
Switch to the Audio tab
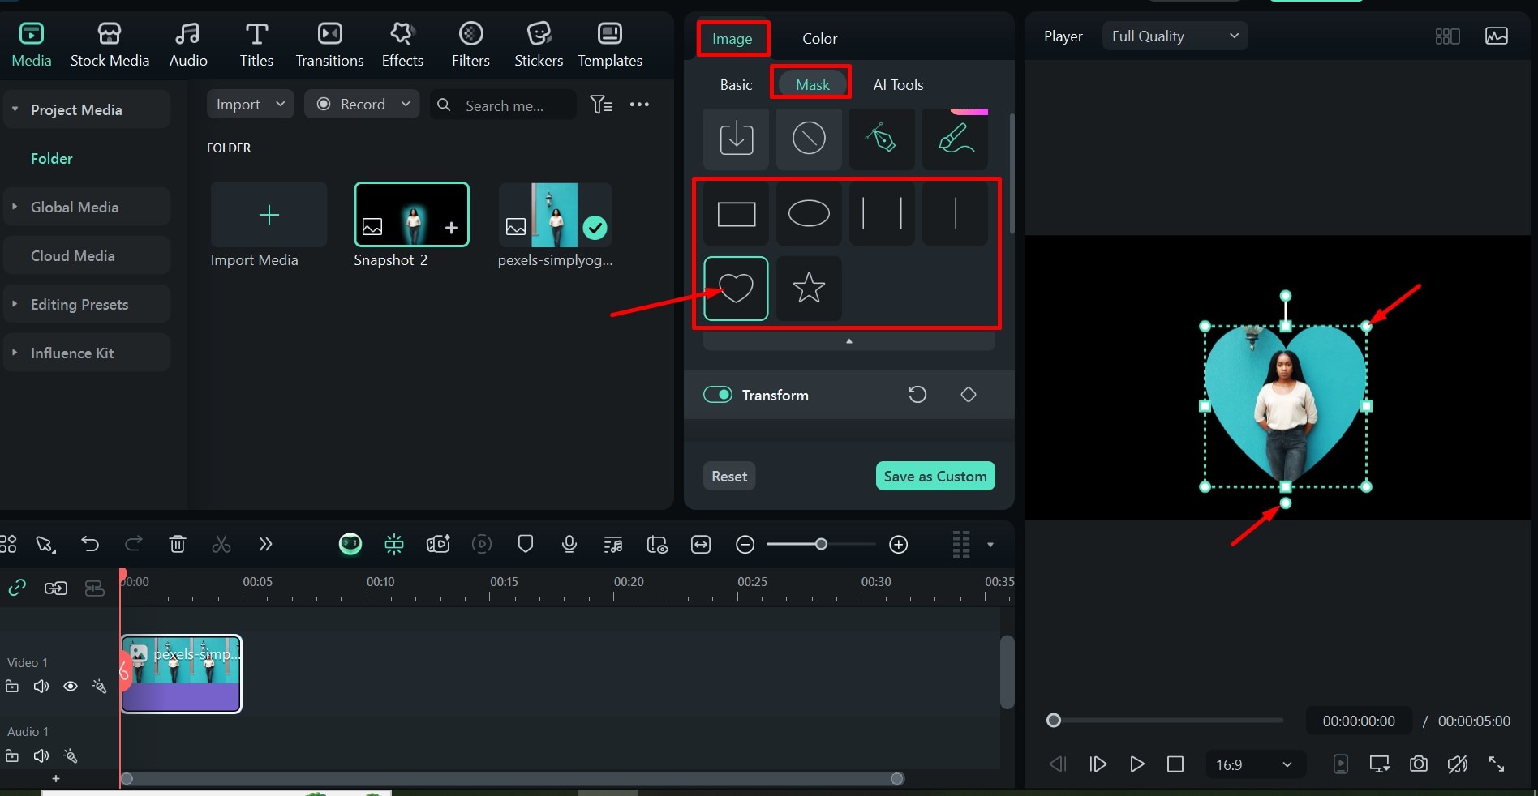(188, 45)
